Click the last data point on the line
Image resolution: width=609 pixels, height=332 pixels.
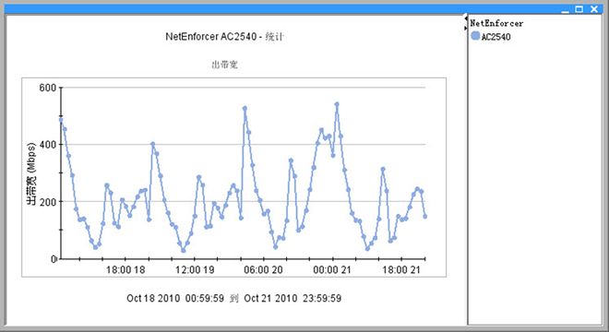tap(424, 217)
